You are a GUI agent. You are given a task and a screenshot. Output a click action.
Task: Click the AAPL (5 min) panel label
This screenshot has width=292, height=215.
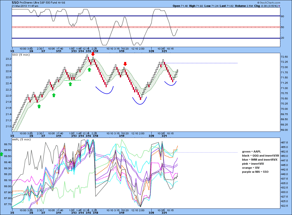click(x=21, y=140)
